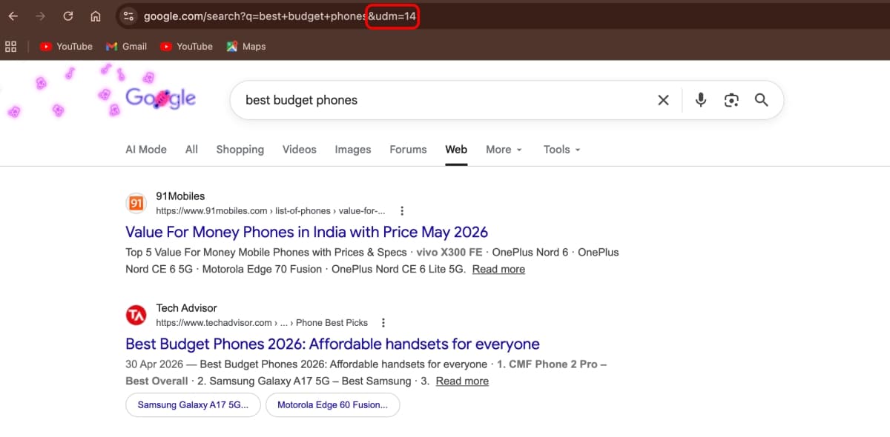Select the Samsung Galaxy A17 5G chip
This screenshot has width=890, height=437.
pos(193,405)
